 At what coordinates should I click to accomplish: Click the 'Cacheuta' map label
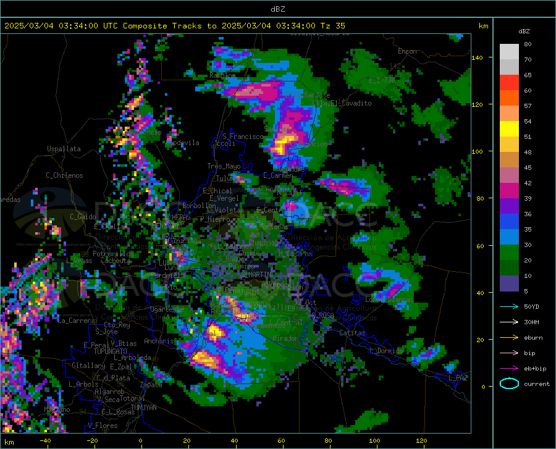point(116,261)
